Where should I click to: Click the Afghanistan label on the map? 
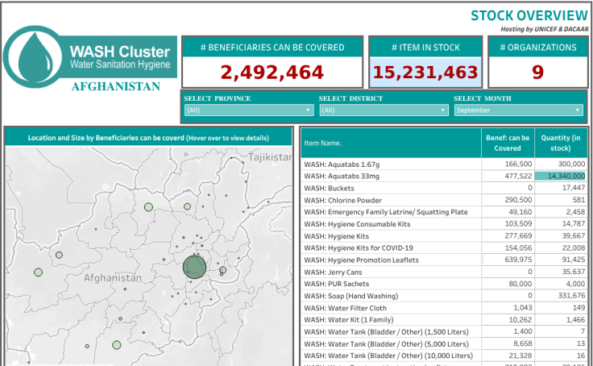tap(113, 278)
